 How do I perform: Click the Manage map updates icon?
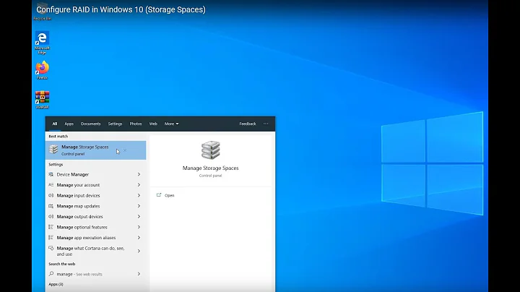[51, 206]
